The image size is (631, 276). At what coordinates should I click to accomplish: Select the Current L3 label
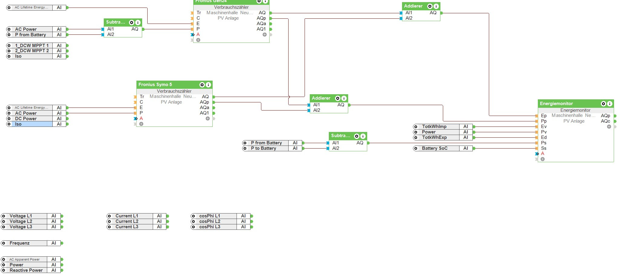click(127, 227)
